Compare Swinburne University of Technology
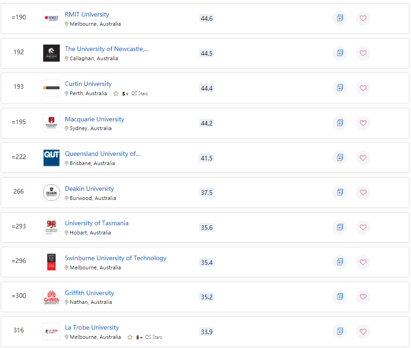 click(x=340, y=262)
